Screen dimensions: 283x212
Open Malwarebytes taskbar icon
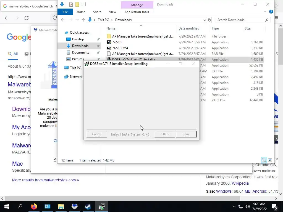click(74, 206)
